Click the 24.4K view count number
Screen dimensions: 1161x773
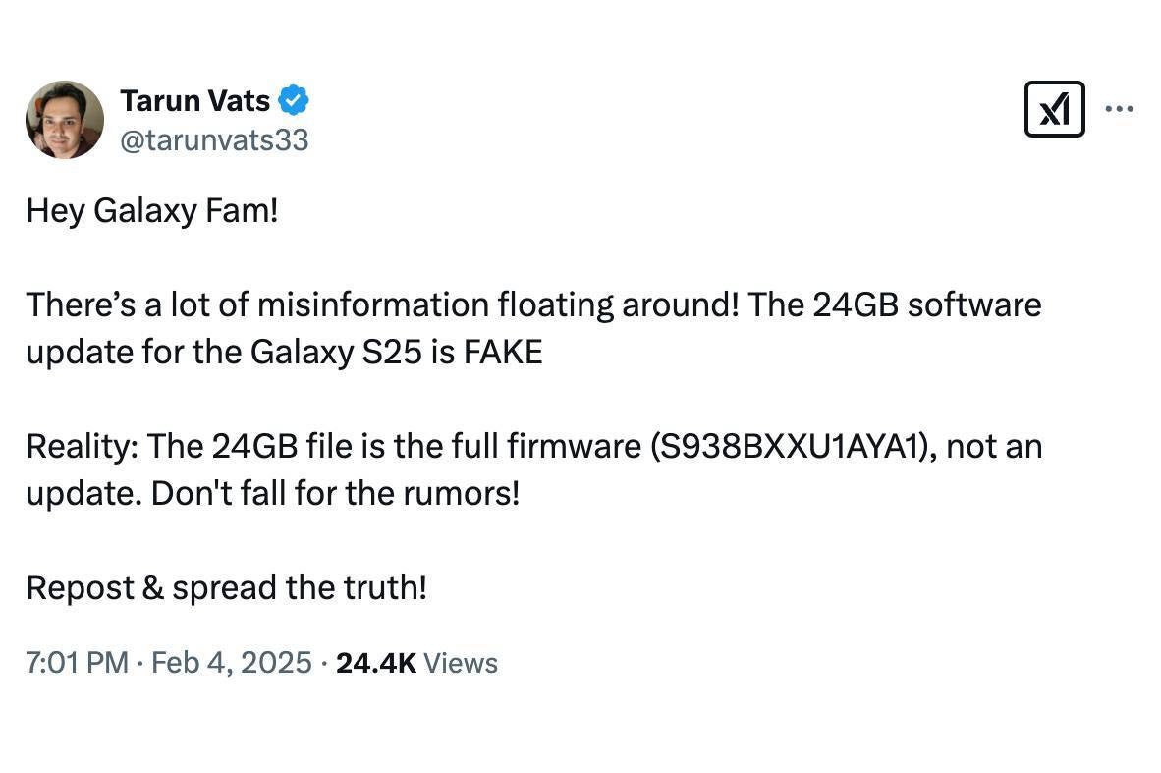(x=376, y=663)
